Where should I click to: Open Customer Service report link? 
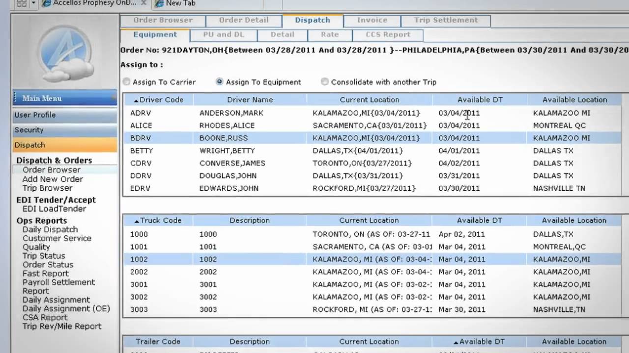click(x=57, y=238)
